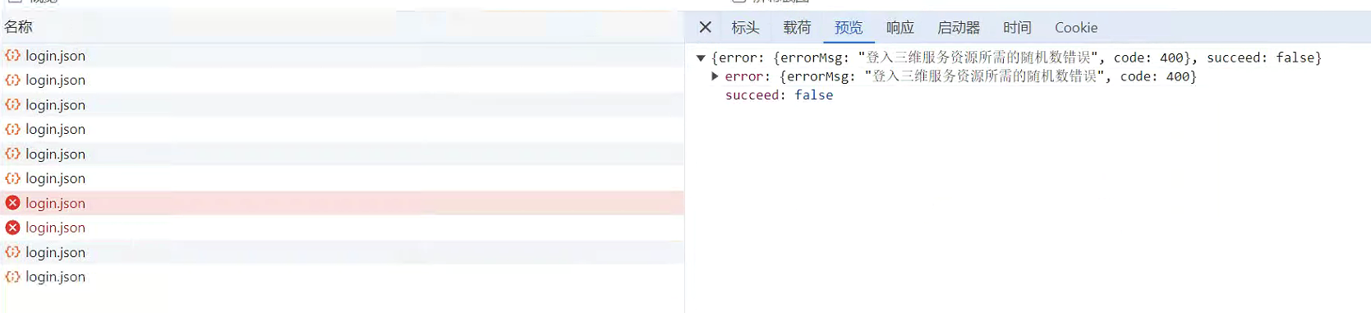The width and height of the screenshot is (1371, 313).
Task: Switch to the 启动器 initiator tab
Action: click(x=959, y=27)
